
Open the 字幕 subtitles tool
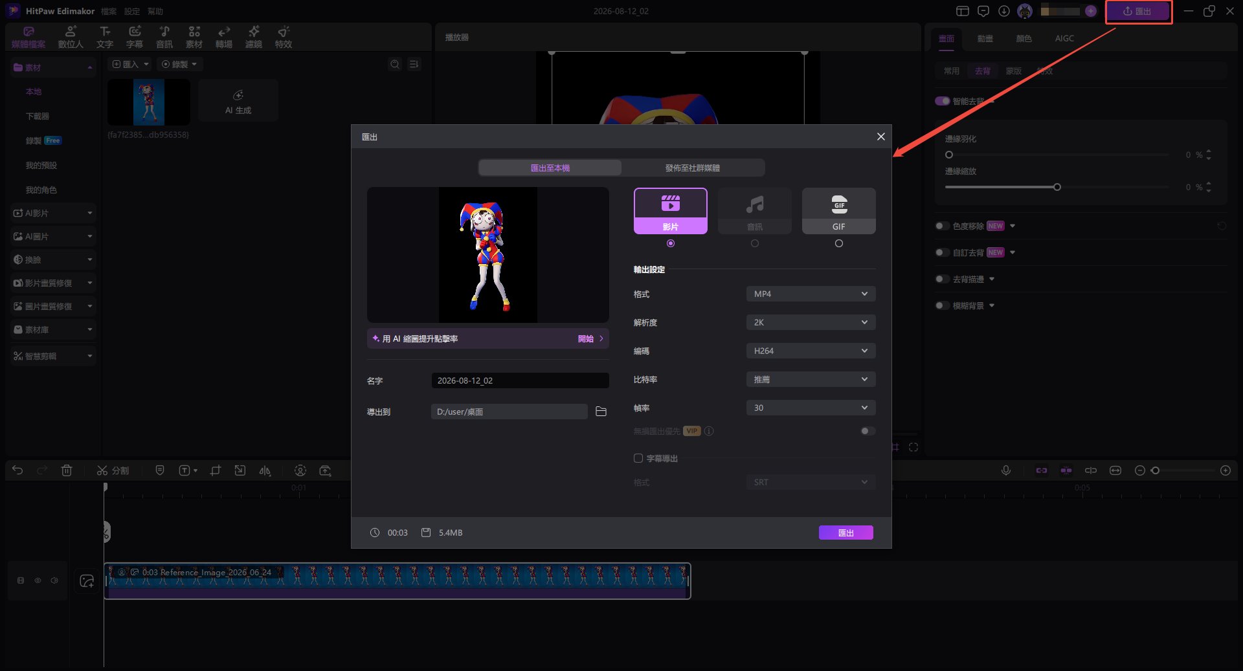click(x=135, y=38)
